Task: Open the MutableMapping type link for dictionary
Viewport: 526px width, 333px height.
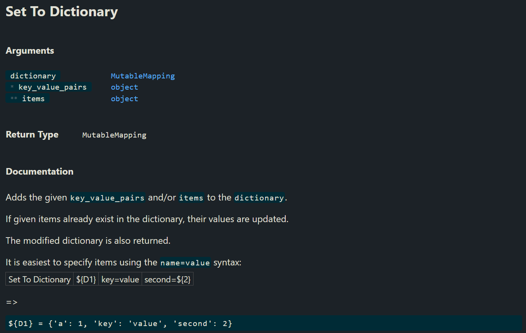Action: tap(143, 76)
